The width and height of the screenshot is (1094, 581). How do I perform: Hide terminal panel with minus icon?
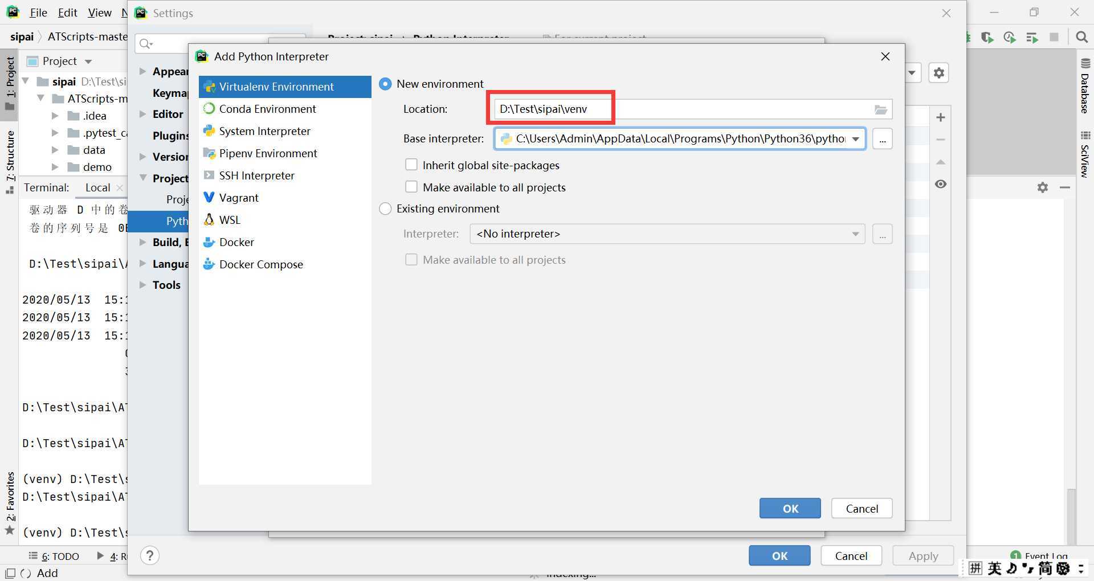[1065, 187]
